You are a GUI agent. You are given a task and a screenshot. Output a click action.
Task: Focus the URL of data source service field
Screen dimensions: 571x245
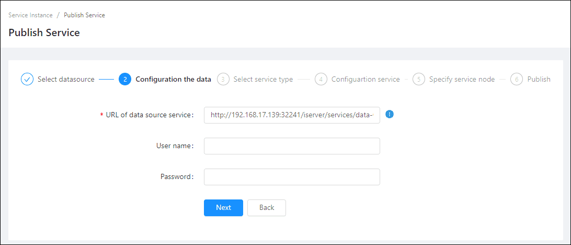point(292,115)
